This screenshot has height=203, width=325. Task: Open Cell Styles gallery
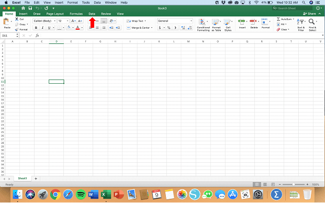tap(228, 25)
